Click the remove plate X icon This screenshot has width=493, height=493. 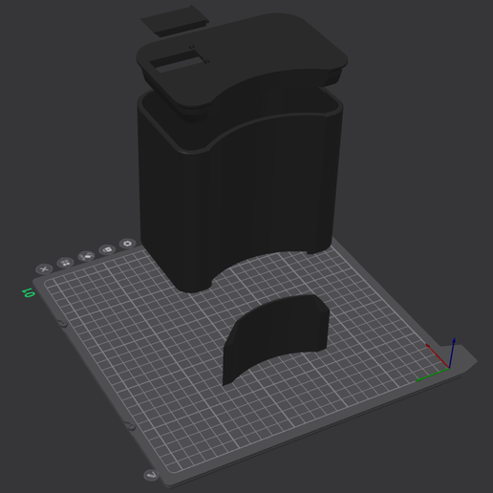point(44,269)
